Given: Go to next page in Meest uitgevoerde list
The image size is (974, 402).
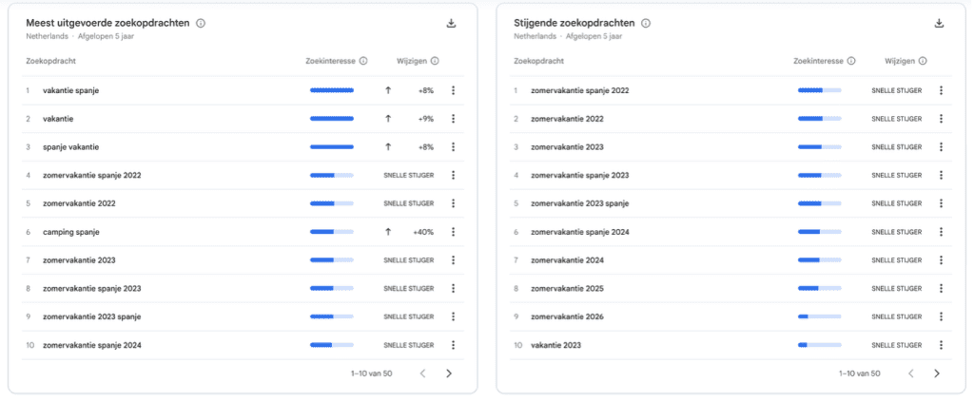Looking at the screenshot, I should pos(449,373).
